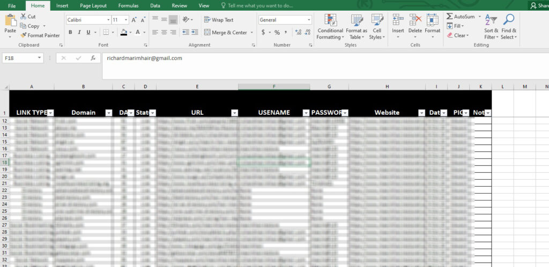Click the formula bar email text

145,58
